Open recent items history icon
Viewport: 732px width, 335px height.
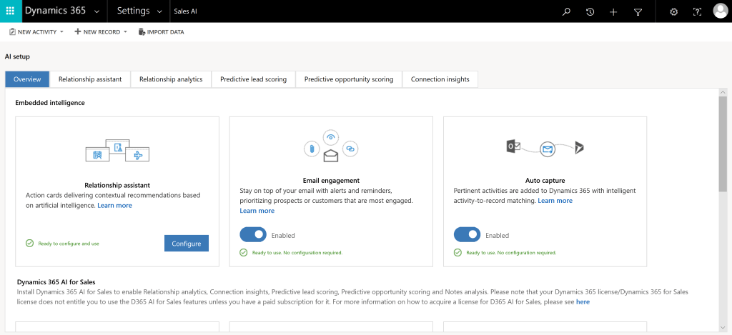tap(590, 11)
